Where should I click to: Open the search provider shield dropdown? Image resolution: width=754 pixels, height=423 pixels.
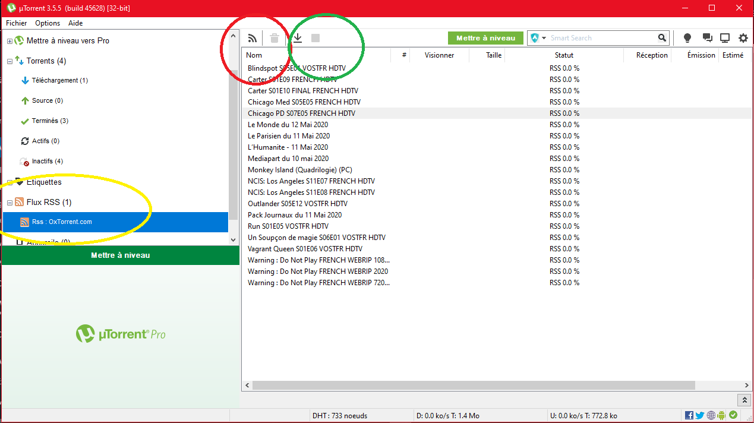(538, 38)
